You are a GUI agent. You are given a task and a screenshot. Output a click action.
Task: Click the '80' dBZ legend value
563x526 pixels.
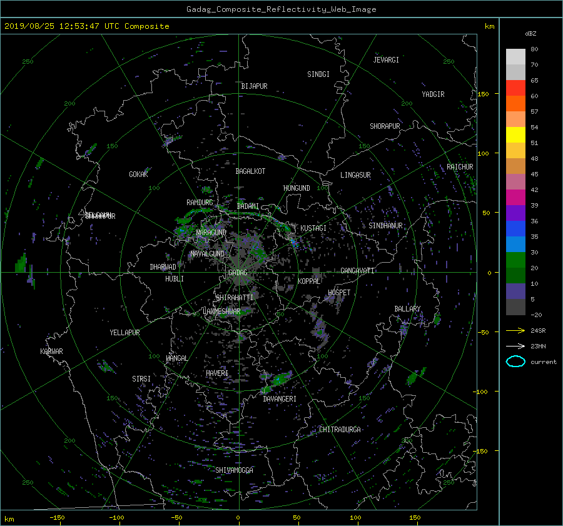pyautogui.click(x=534, y=49)
